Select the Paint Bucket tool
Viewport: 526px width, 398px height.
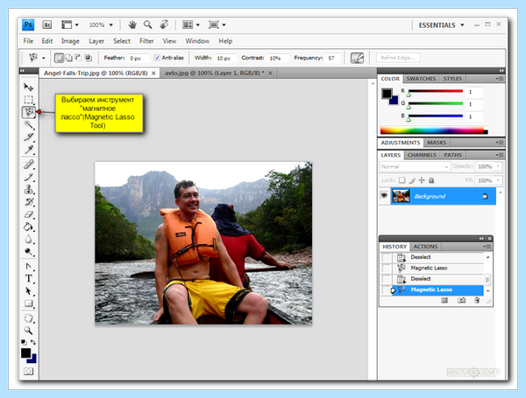pyautogui.click(x=29, y=227)
